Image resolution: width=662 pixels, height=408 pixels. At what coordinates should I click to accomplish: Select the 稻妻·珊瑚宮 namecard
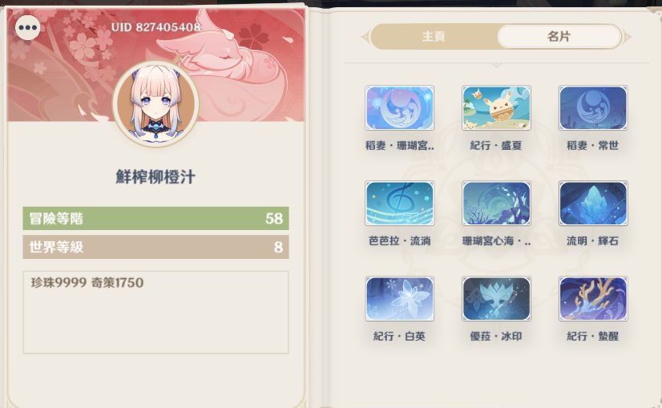(399, 107)
